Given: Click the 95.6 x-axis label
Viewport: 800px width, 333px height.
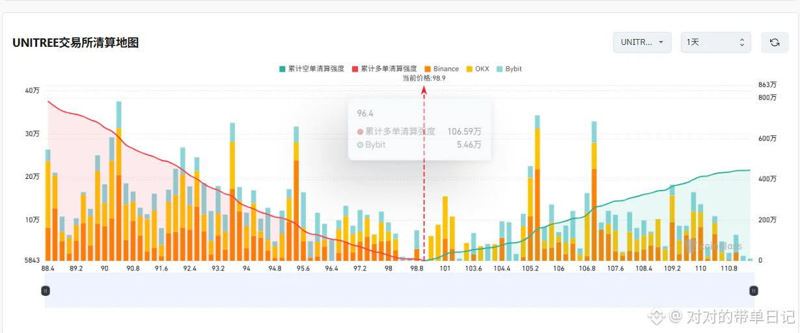Looking at the screenshot, I should pos(303,268).
